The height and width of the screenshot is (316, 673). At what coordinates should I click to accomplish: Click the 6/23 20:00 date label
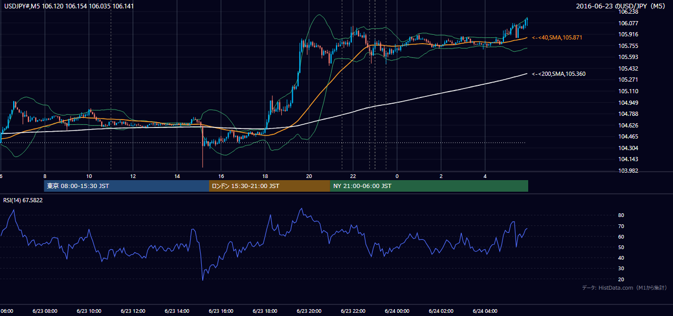[309, 311]
